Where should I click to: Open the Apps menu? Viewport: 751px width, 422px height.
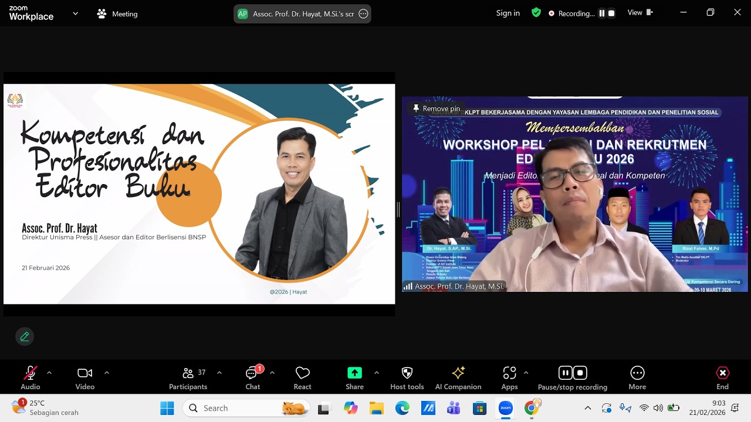(509, 377)
